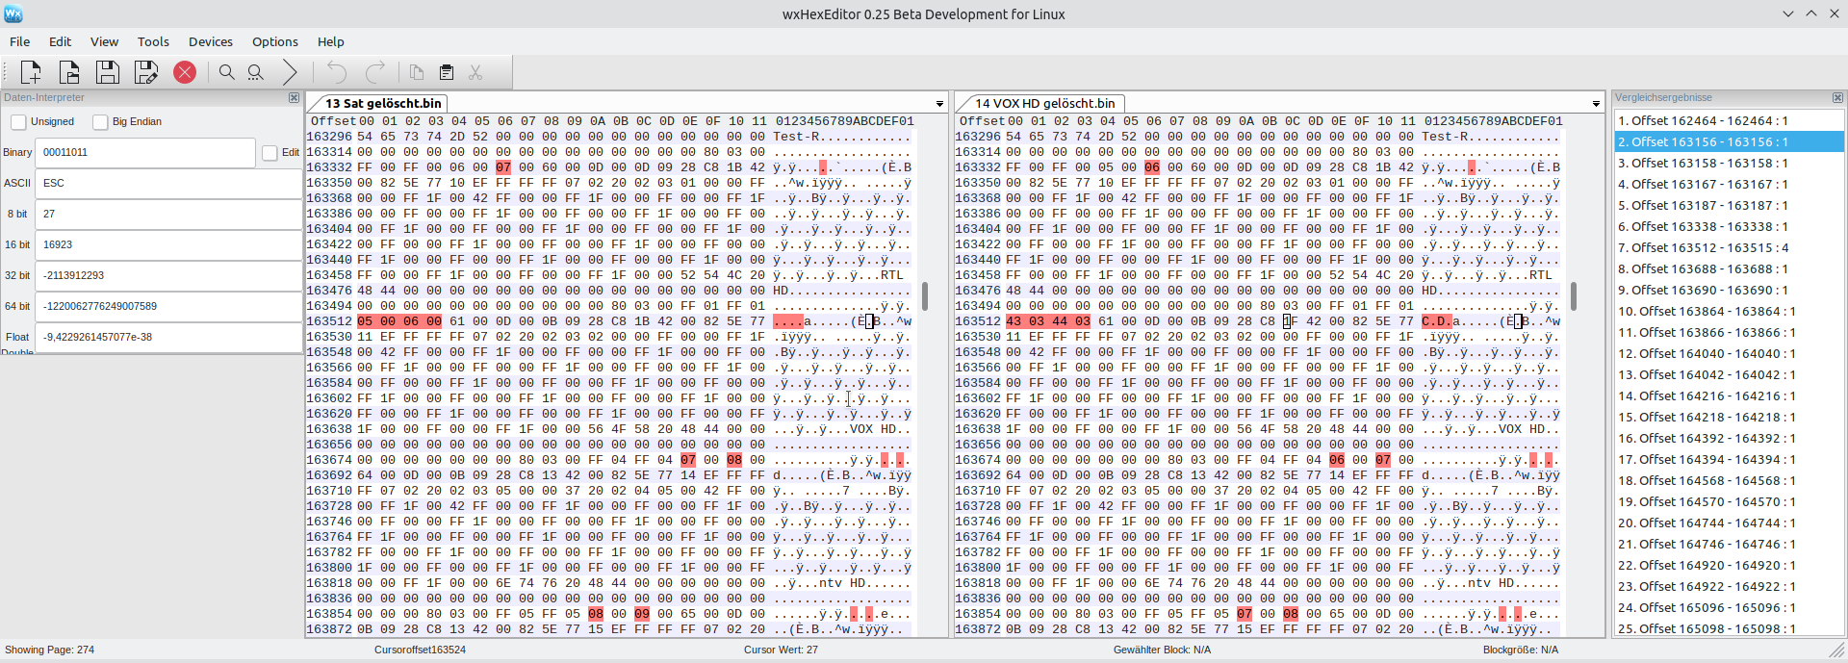The height and width of the screenshot is (663, 1848).
Task: Open the Tools menu
Action: (x=153, y=41)
